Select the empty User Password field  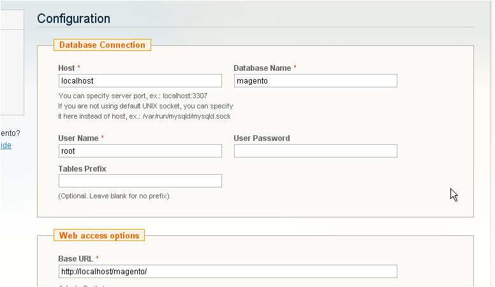point(315,151)
